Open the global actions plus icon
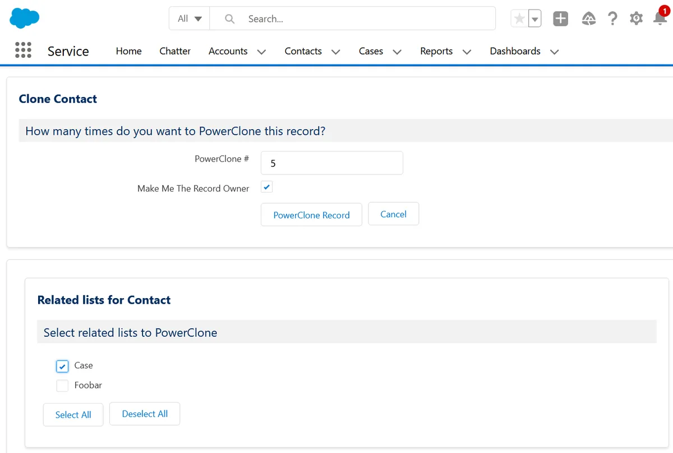Screen dimensions: 673x453 [x=560, y=19]
